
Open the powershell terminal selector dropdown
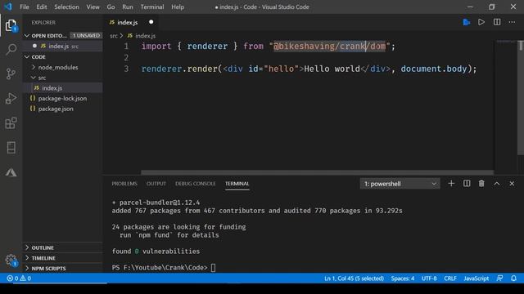400,184
